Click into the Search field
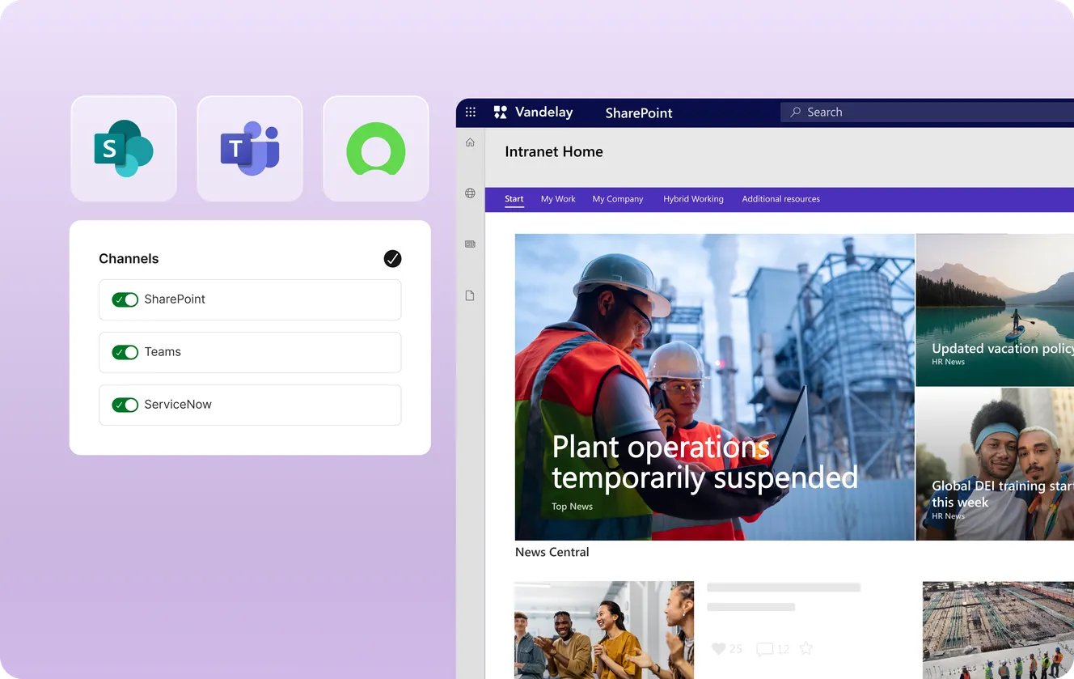This screenshot has height=679, width=1074. pos(927,112)
